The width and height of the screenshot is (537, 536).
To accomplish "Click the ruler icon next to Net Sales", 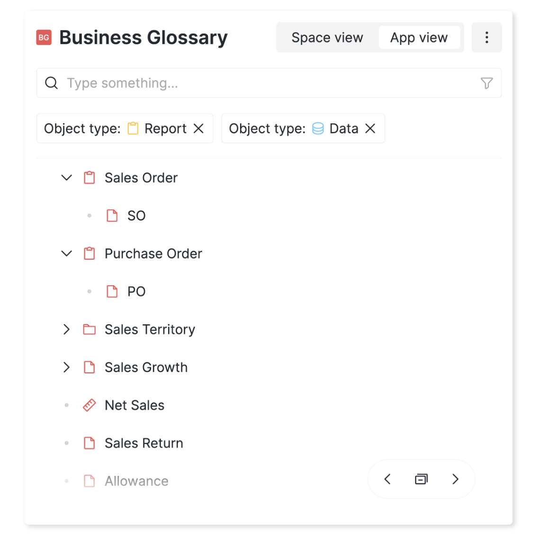I will tap(89, 405).
